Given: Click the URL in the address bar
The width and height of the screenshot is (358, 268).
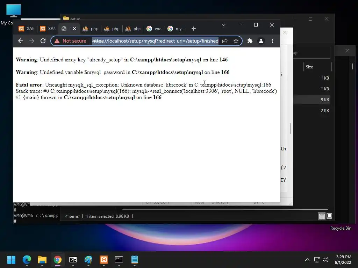Looking at the screenshot, I should [x=155, y=41].
